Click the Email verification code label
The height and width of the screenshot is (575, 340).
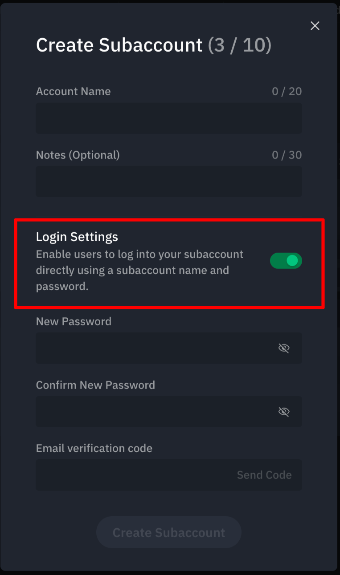coord(94,448)
